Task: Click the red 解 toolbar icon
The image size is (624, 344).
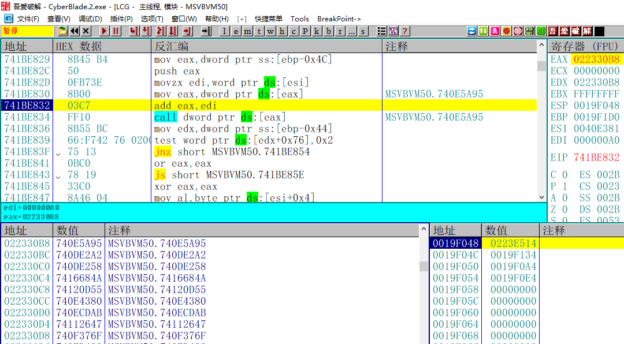Action: click(x=587, y=31)
